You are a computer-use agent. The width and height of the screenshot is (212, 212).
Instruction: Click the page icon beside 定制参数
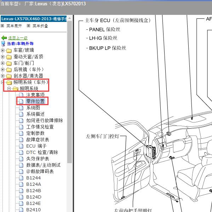[21, 133]
